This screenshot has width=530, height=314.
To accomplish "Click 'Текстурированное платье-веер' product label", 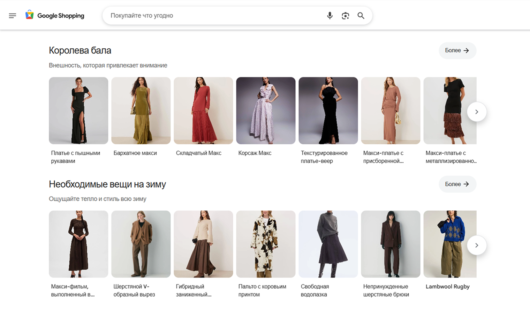I will tap(324, 157).
